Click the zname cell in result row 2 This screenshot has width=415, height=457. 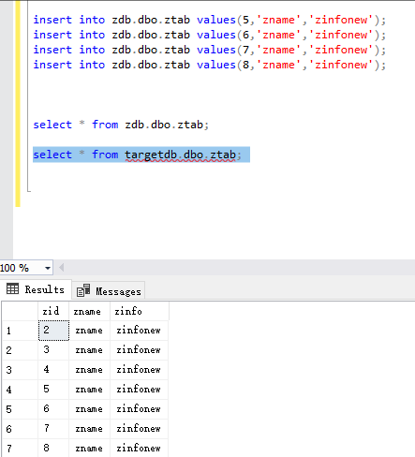(89, 350)
